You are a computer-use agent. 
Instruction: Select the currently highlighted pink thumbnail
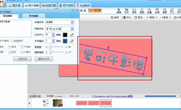106,103
